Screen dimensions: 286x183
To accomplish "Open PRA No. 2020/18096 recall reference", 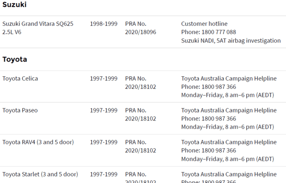I will click(x=140, y=28).
